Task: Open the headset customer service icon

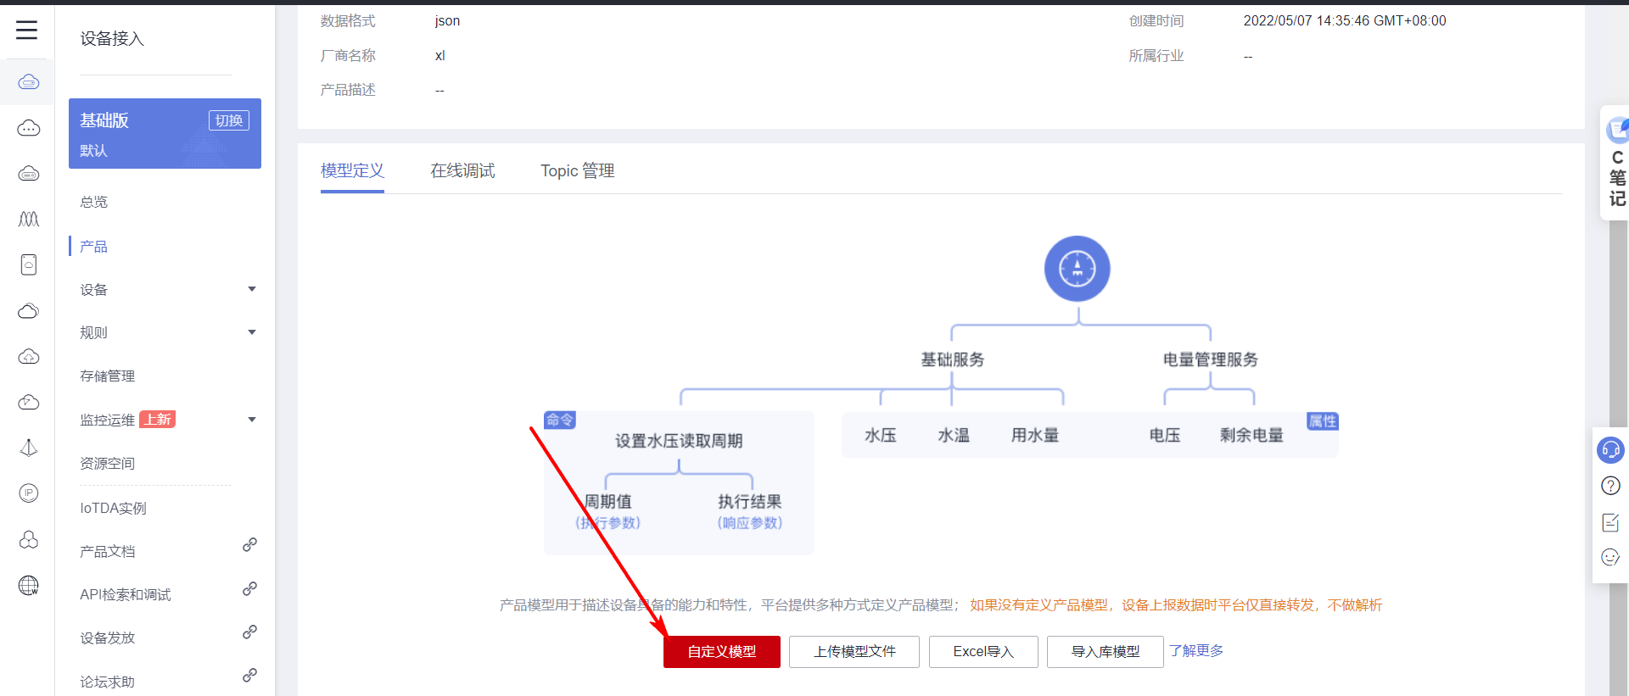Action: (1610, 449)
